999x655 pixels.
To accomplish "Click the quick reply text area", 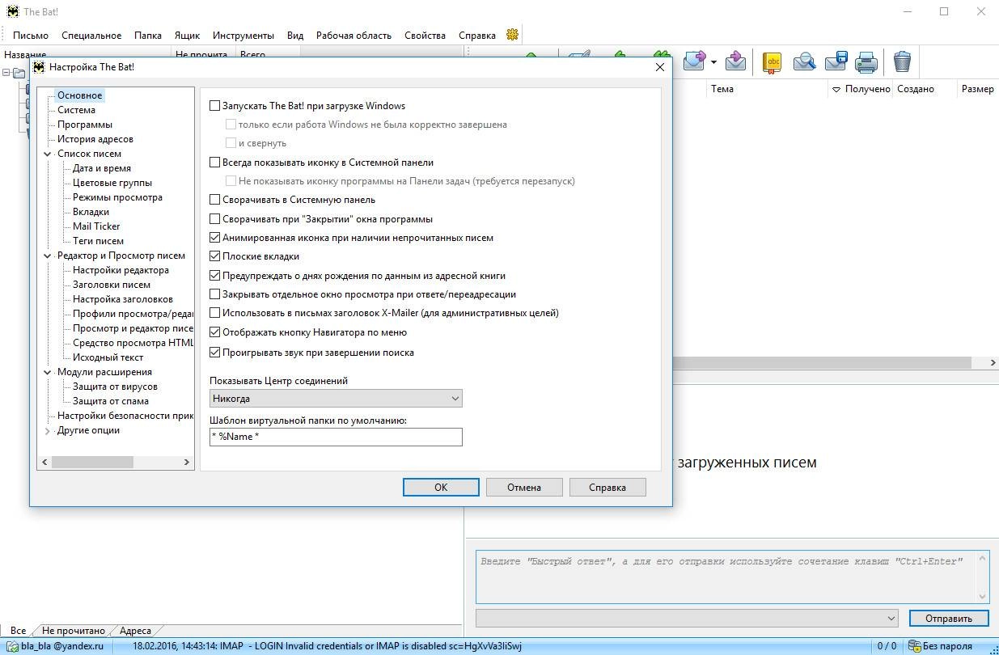I will 726,577.
